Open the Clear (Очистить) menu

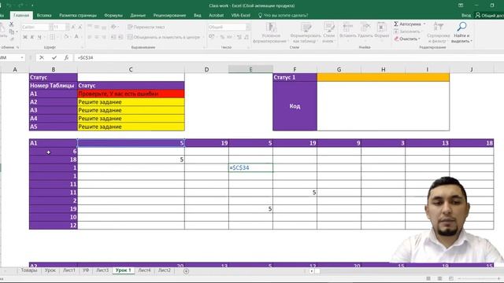coord(407,39)
